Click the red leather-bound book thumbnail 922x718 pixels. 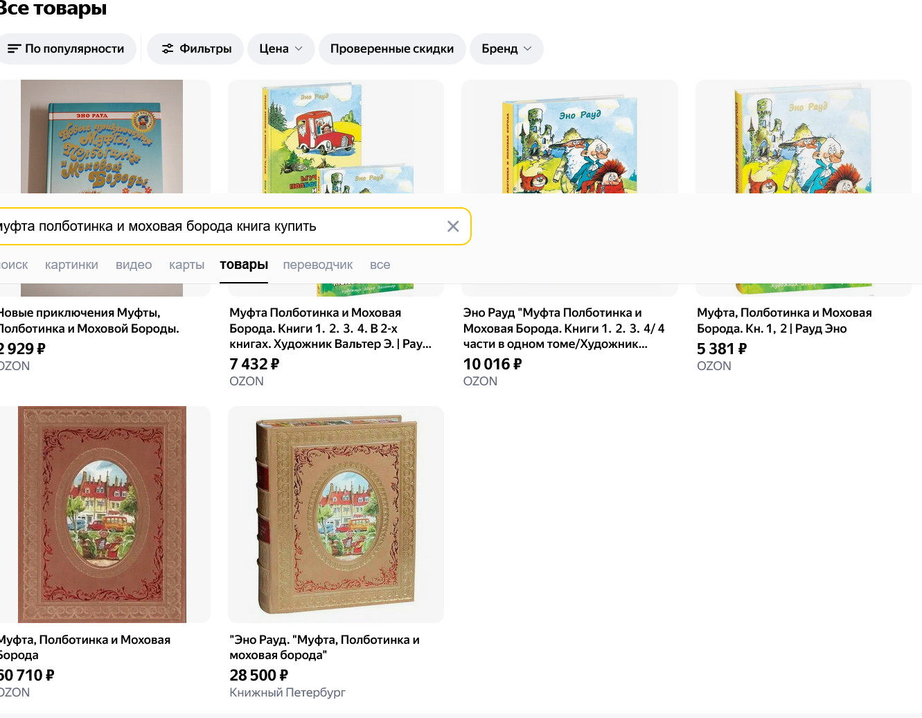(x=102, y=514)
